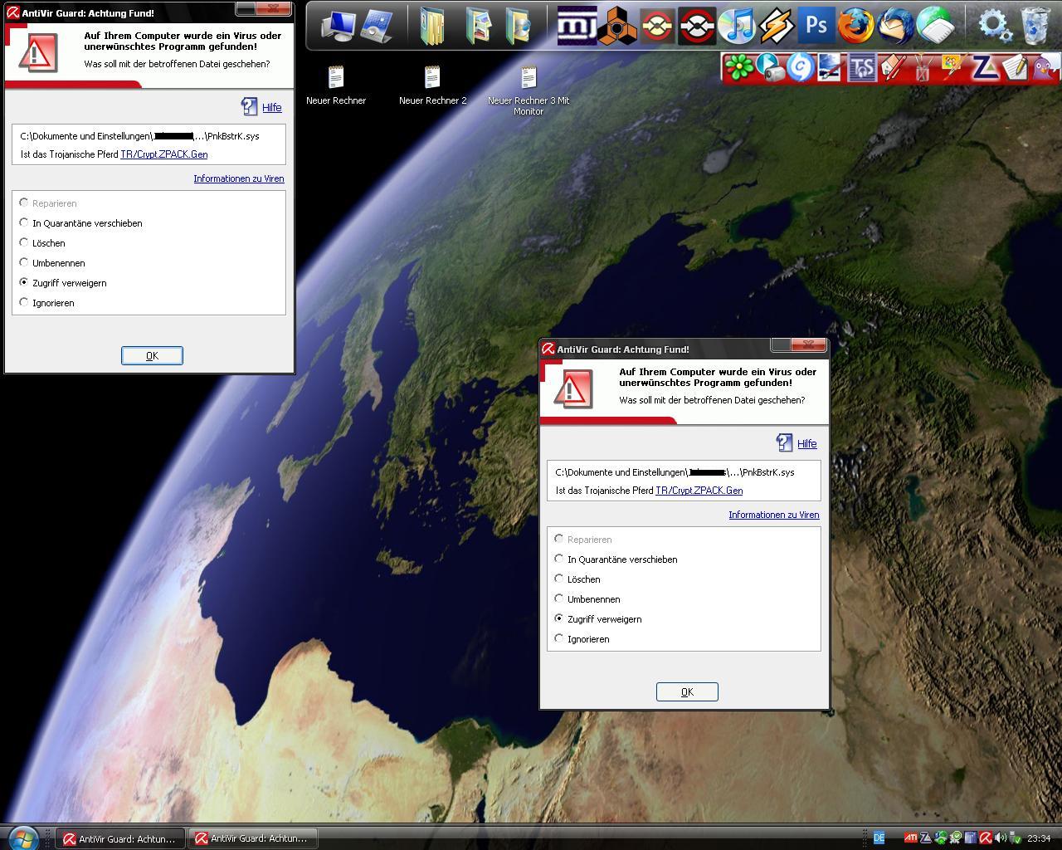Viewport: 1062px width, 850px height.
Task: Launch TeamSpeak TS icon in red dock
Action: tap(862, 67)
